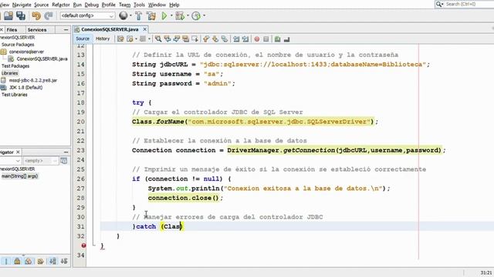Close the Navigator tab
Image resolution: width=494 pixels, height=277 pixels.
click(x=18, y=152)
